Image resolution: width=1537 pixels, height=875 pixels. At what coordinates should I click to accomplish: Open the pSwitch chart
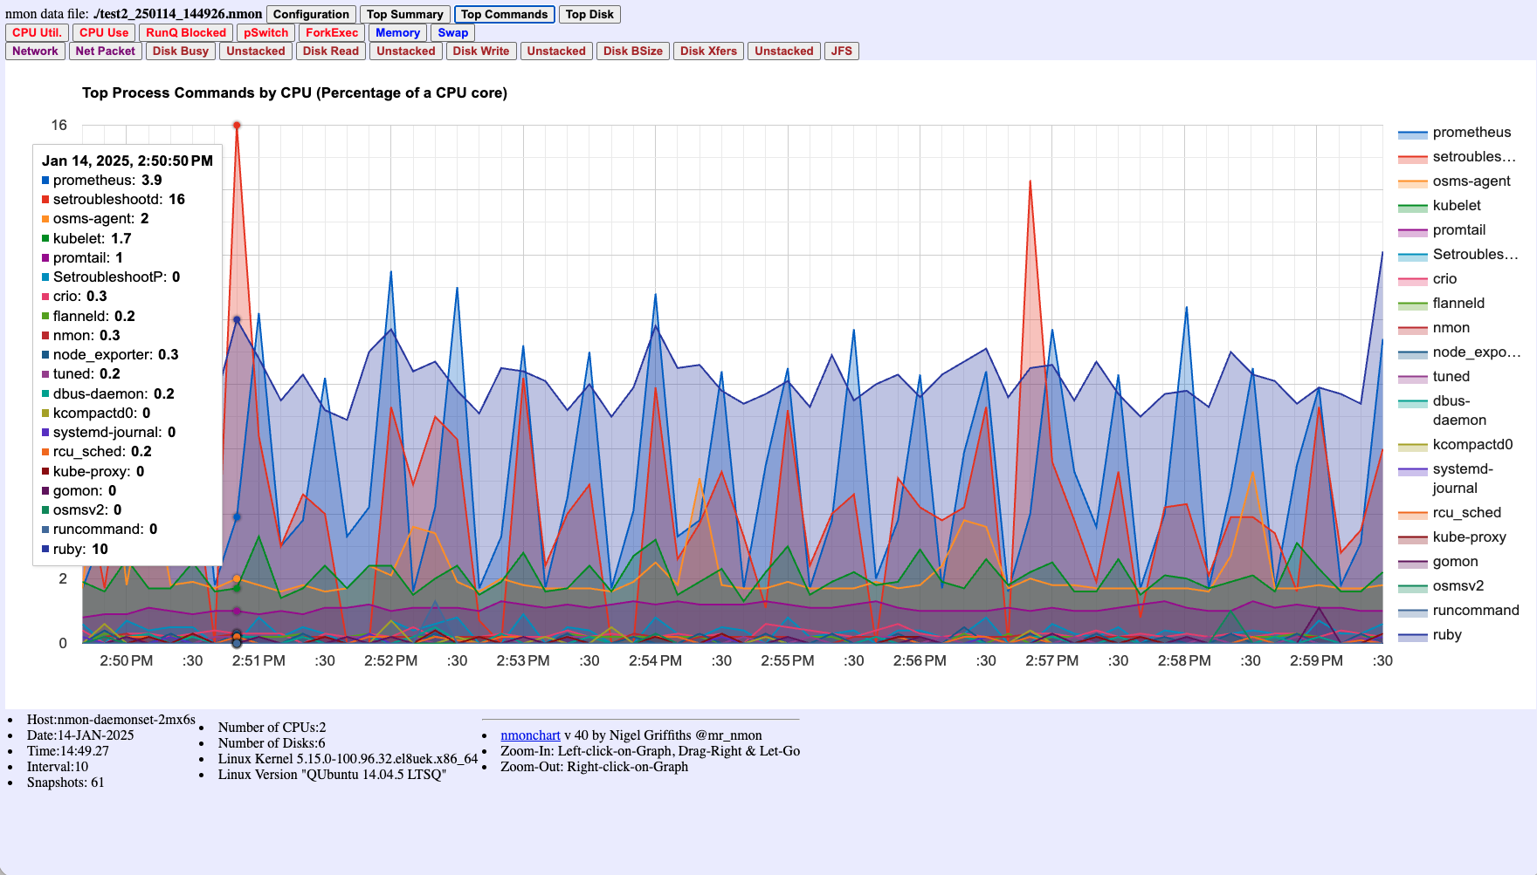click(x=265, y=32)
